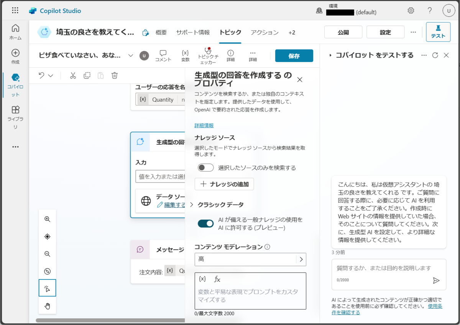460x325 pixels.
Task: Open the settings gear icon
Action: point(411,11)
